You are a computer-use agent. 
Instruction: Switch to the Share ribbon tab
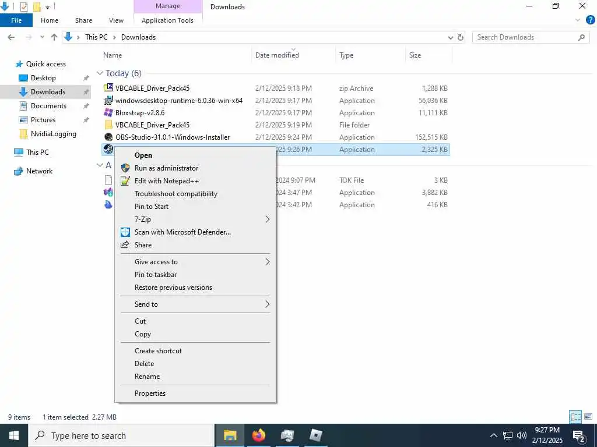click(x=83, y=20)
